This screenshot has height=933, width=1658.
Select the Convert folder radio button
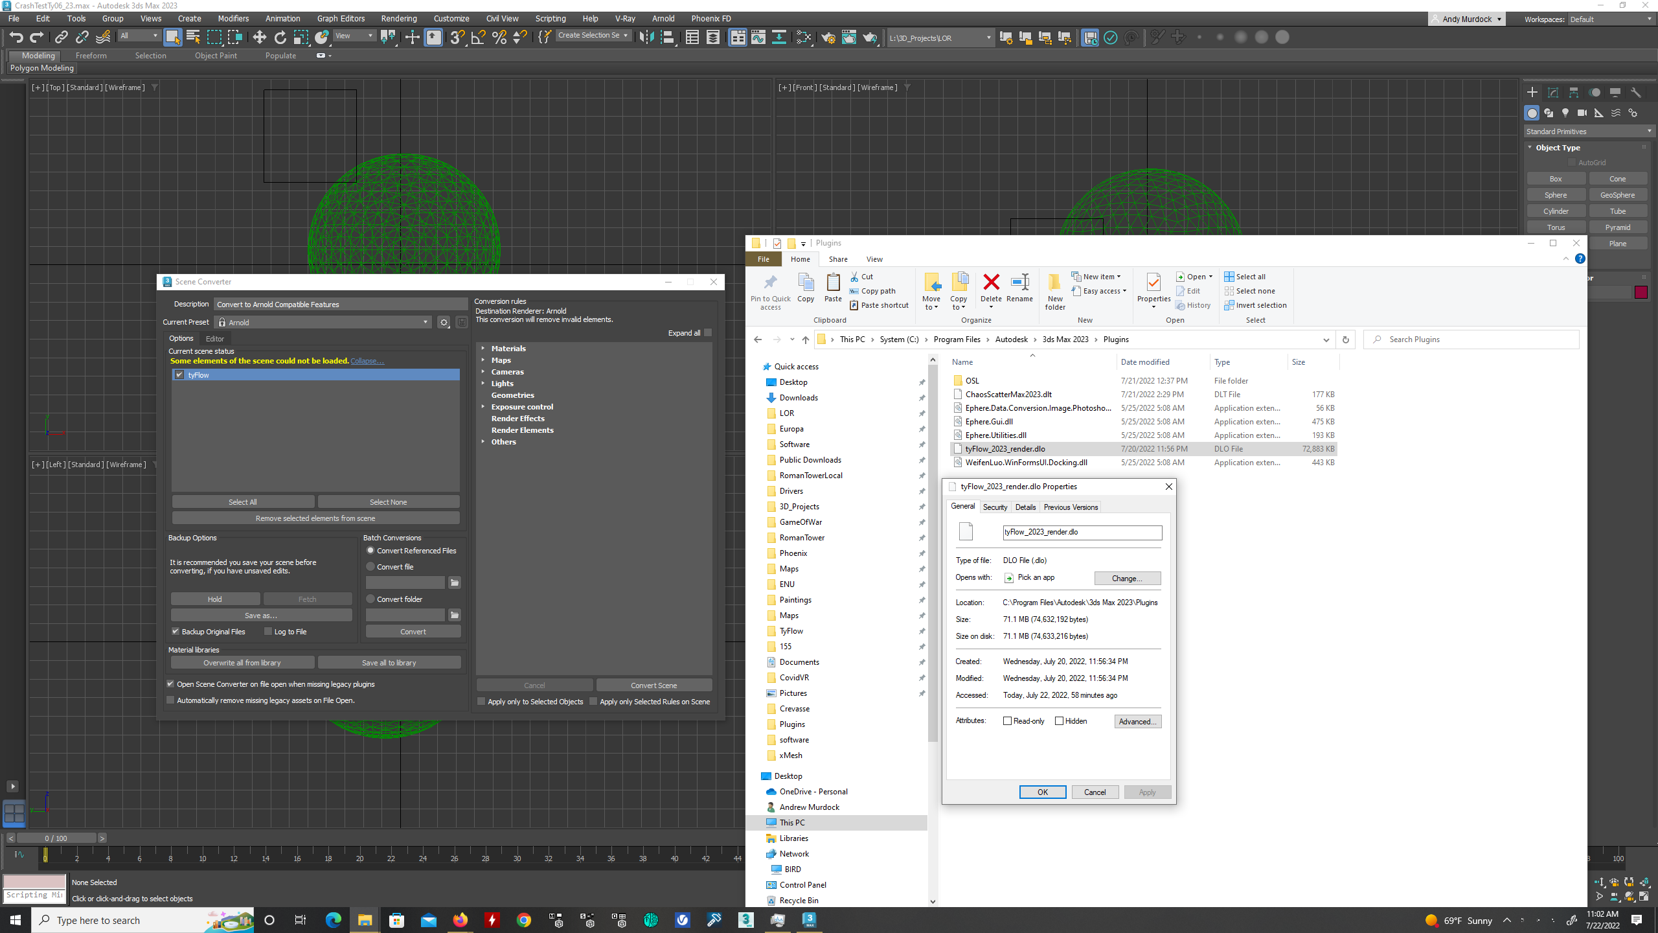[371, 599]
